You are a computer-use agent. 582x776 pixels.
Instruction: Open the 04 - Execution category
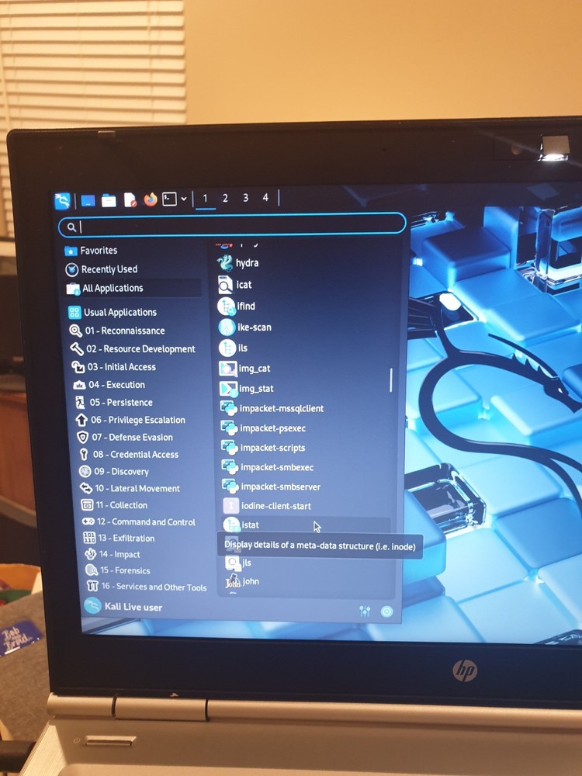(x=139, y=385)
